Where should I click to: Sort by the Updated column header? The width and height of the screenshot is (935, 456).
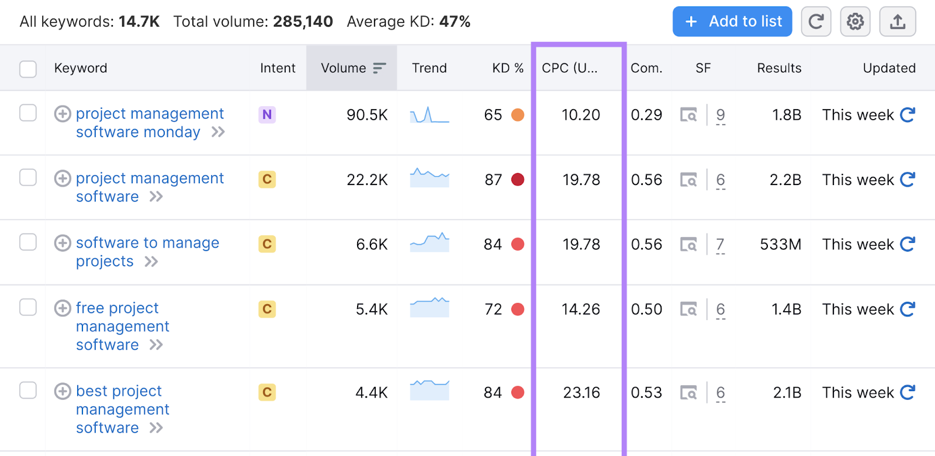(x=889, y=68)
